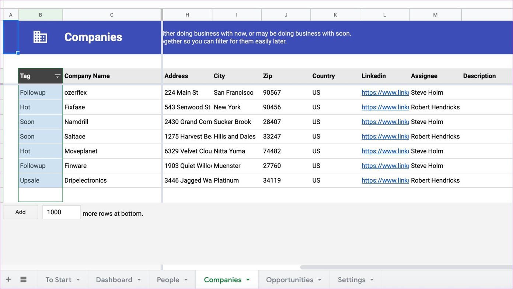
Task: Open the ozerflex LinkedIn link
Action: tap(385, 92)
